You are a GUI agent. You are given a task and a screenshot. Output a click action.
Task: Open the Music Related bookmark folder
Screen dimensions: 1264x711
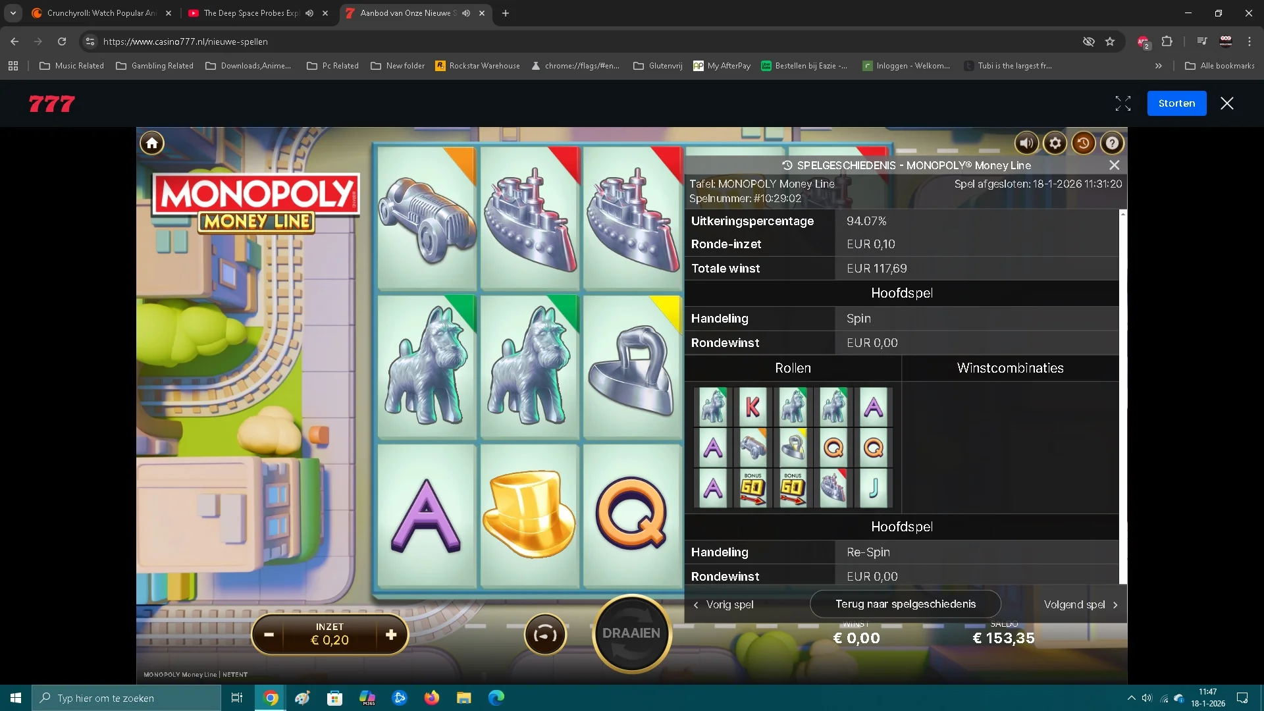(72, 66)
